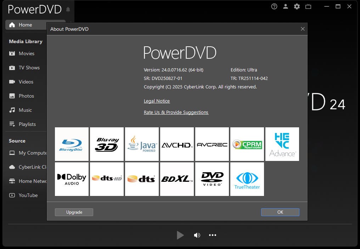The width and height of the screenshot is (360, 249).
Task: Select the TR: TR251114-042 text
Action: pos(249,79)
